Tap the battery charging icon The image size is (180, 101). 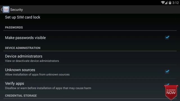point(170,3)
